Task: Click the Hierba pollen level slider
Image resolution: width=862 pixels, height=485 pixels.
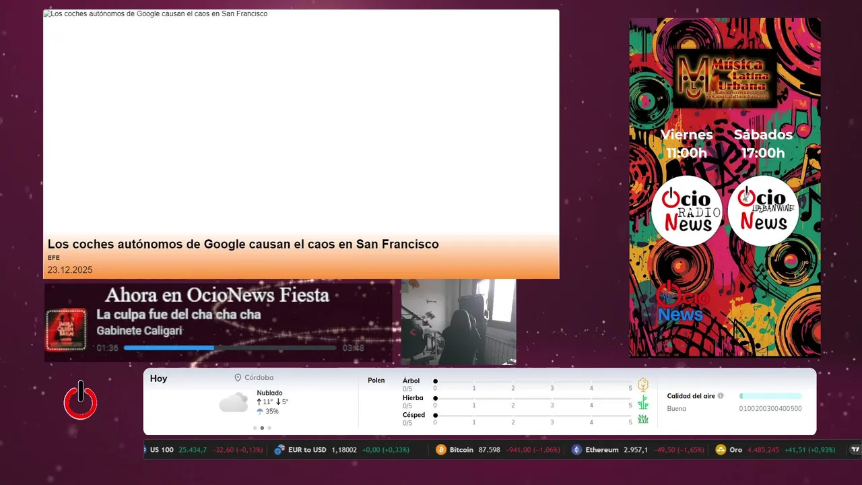Action: (x=533, y=399)
